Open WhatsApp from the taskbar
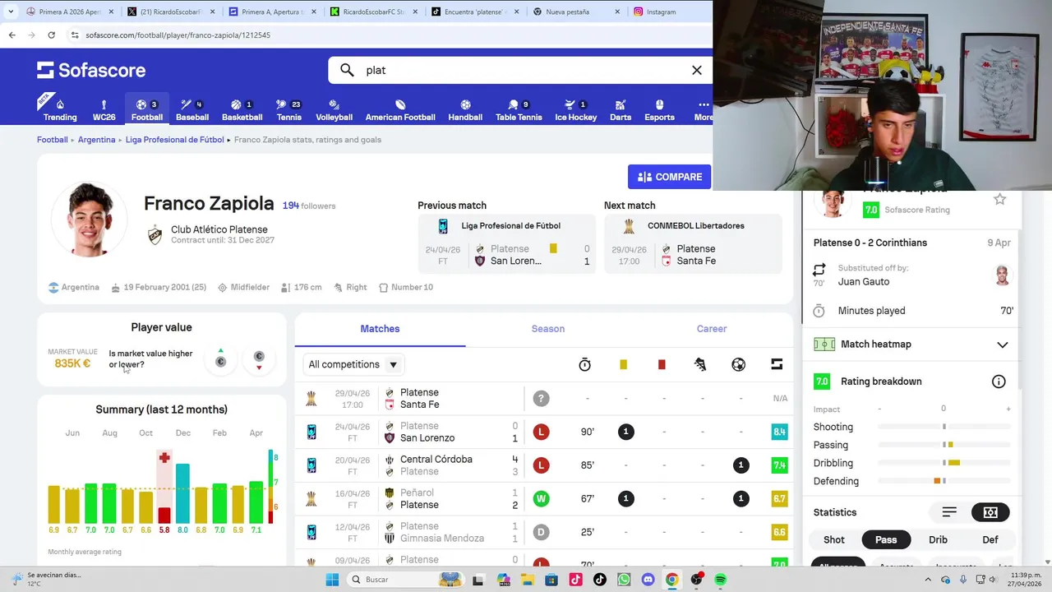 (624, 580)
